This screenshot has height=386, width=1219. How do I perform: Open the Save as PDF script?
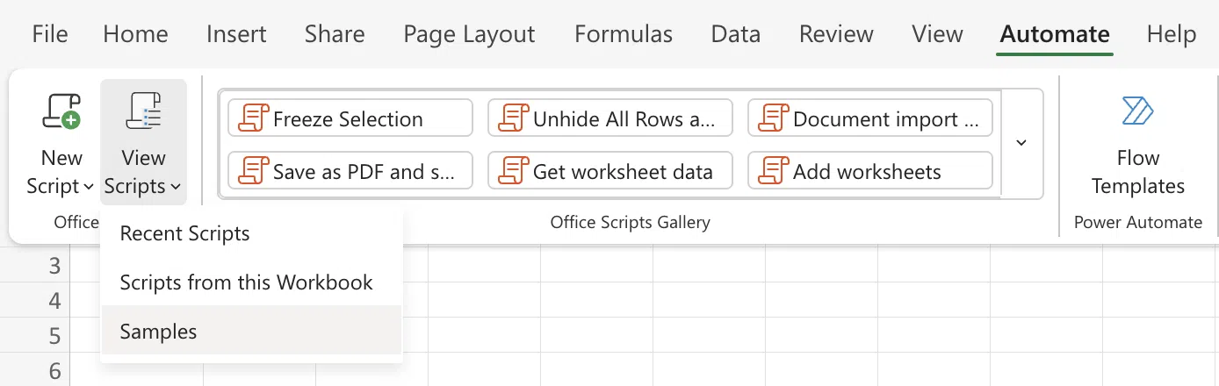coord(350,171)
